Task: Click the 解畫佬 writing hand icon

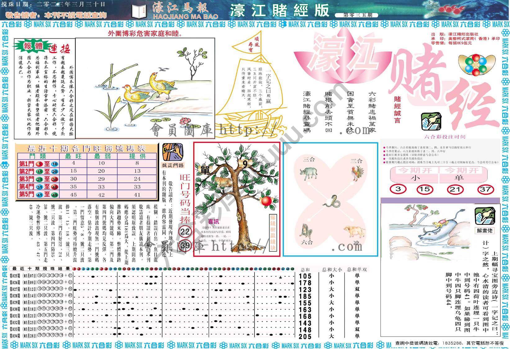Action: (485, 216)
